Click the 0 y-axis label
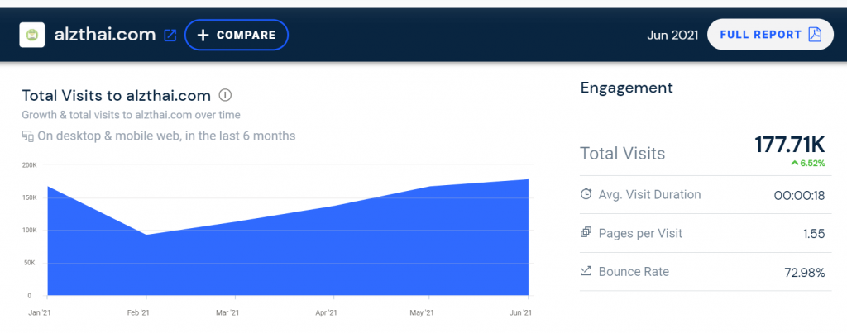The width and height of the screenshot is (847, 333). [x=30, y=296]
